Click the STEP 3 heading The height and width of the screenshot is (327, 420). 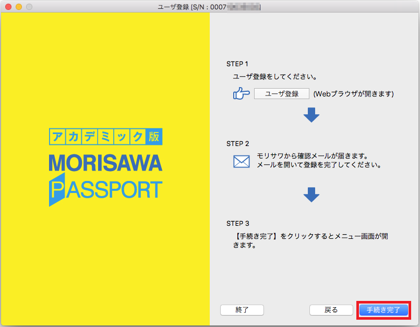(x=237, y=223)
